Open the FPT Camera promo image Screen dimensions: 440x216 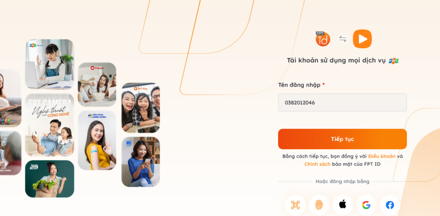pos(50,125)
